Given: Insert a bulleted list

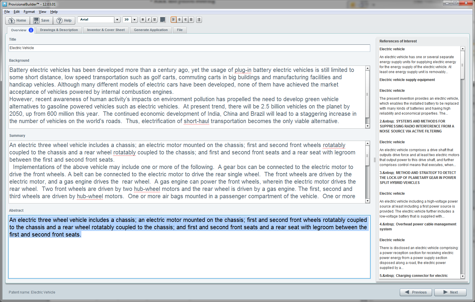Looking at the screenshot, I should click(x=199, y=20).
